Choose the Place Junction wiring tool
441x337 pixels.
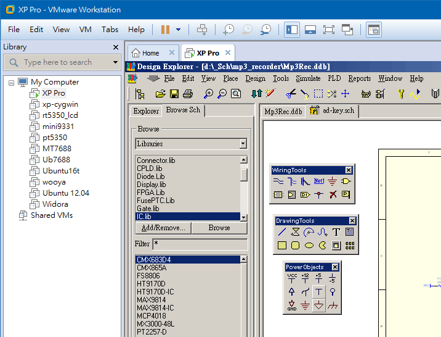pyautogui.click(x=318, y=195)
